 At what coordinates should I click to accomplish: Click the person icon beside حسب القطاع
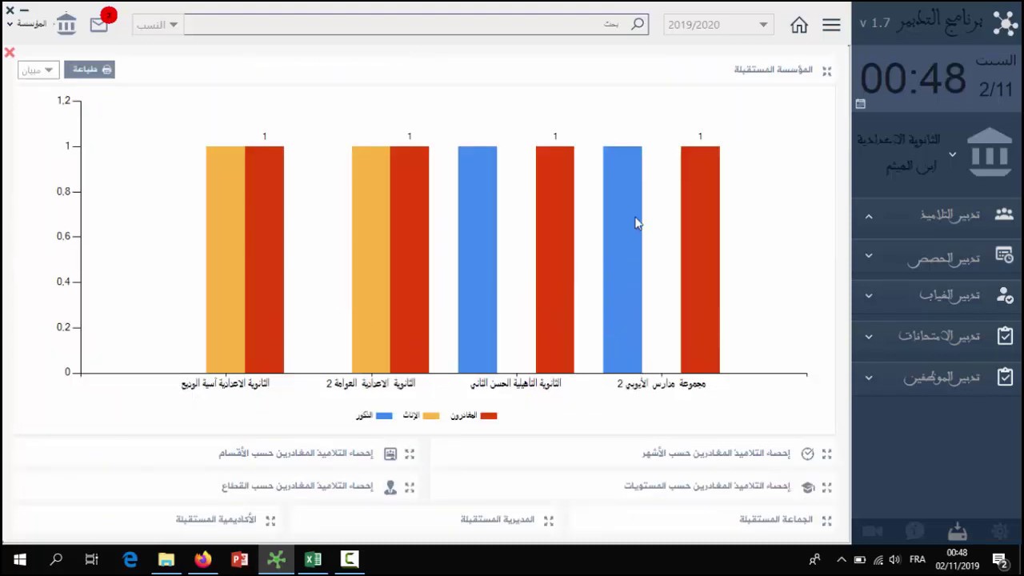point(390,486)
